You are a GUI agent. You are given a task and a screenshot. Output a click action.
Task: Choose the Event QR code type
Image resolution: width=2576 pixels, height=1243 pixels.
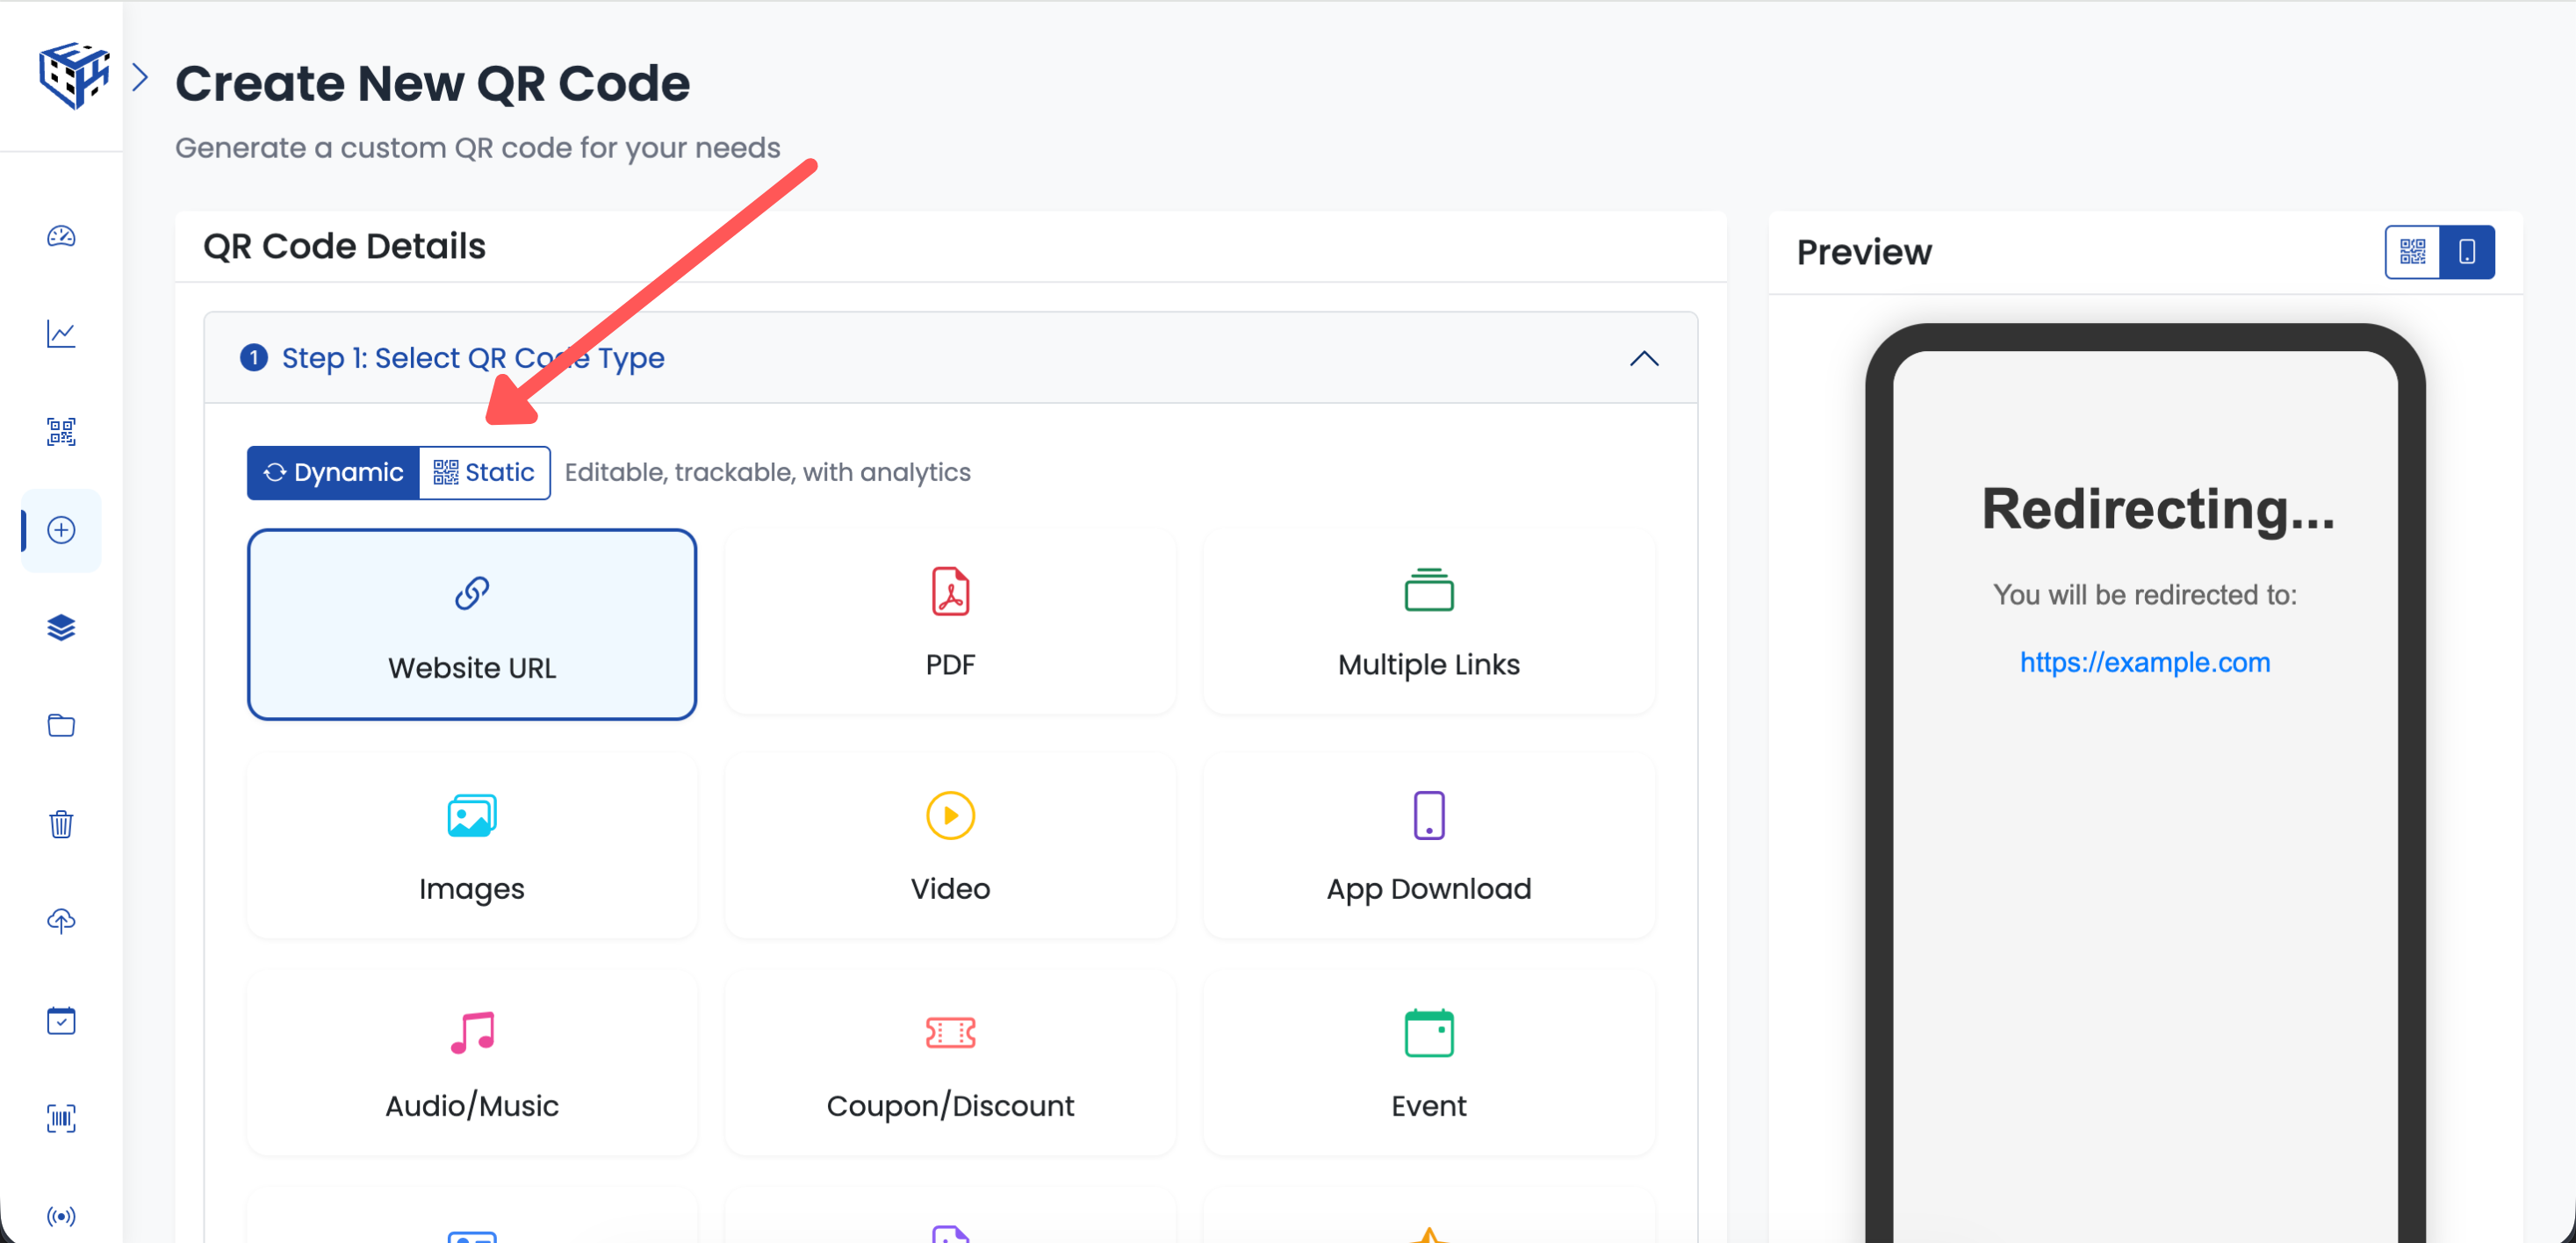click(x=1429, y=1063)
